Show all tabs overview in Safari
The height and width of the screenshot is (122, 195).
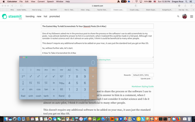(191, 6)
